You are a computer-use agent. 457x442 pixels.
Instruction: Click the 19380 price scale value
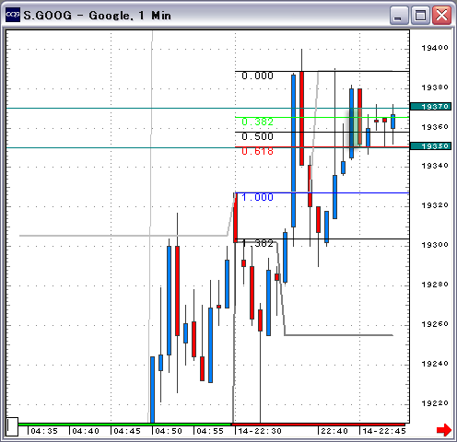click(435, 87)
